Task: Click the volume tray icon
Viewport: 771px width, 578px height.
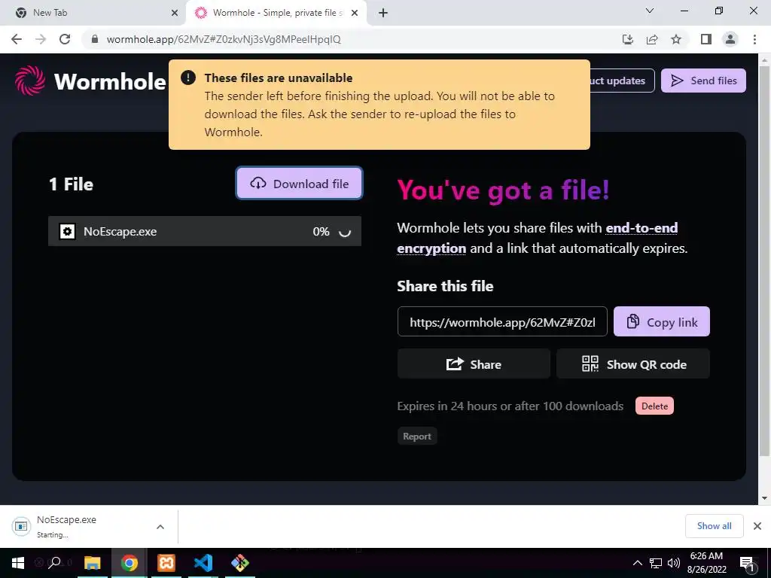Action: [674, 563]
